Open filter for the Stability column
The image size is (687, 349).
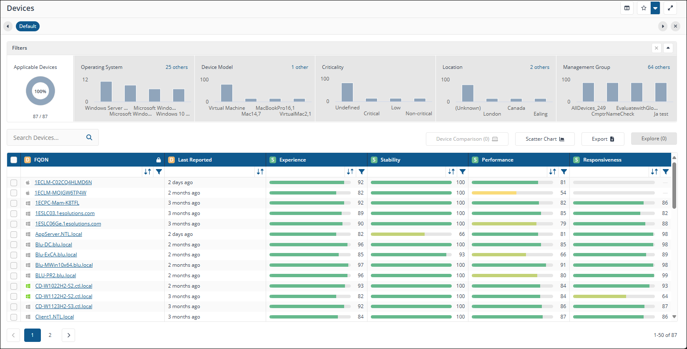click(463, 172)
